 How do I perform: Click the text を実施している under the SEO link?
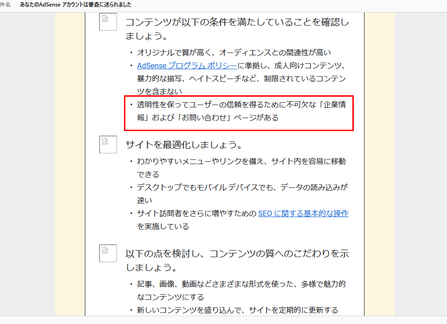163,226
